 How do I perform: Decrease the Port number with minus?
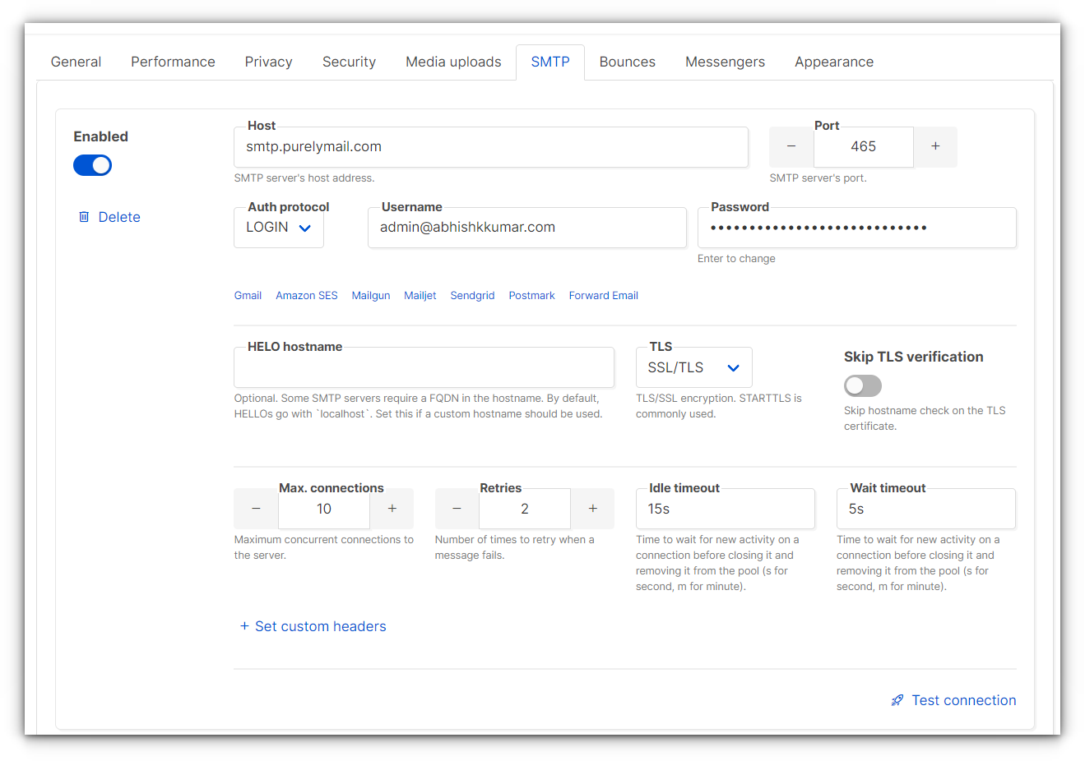coord(791,146)
